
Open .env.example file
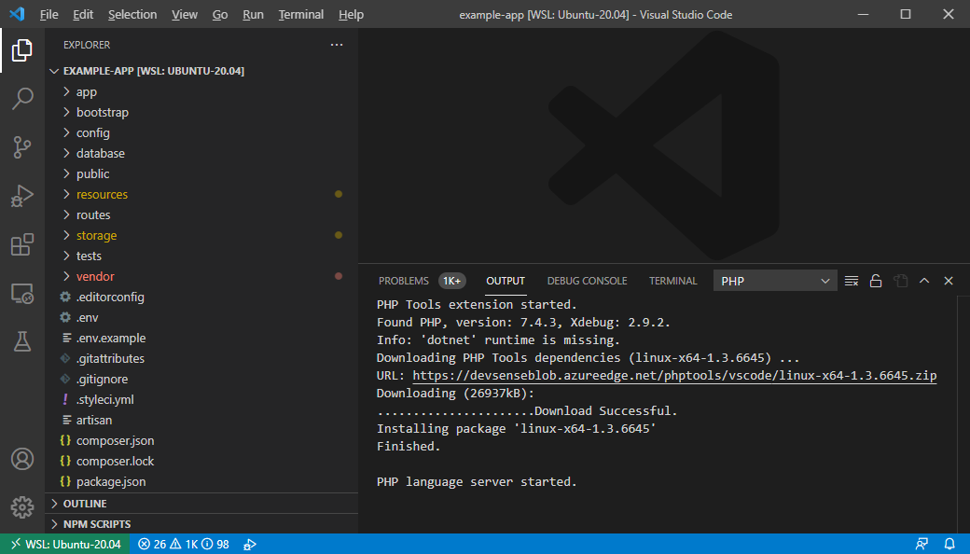coord(201,339)
